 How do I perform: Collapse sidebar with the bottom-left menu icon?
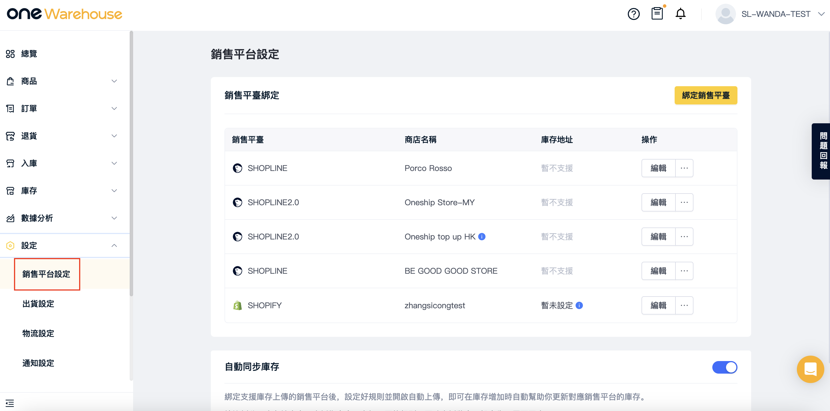10,403
